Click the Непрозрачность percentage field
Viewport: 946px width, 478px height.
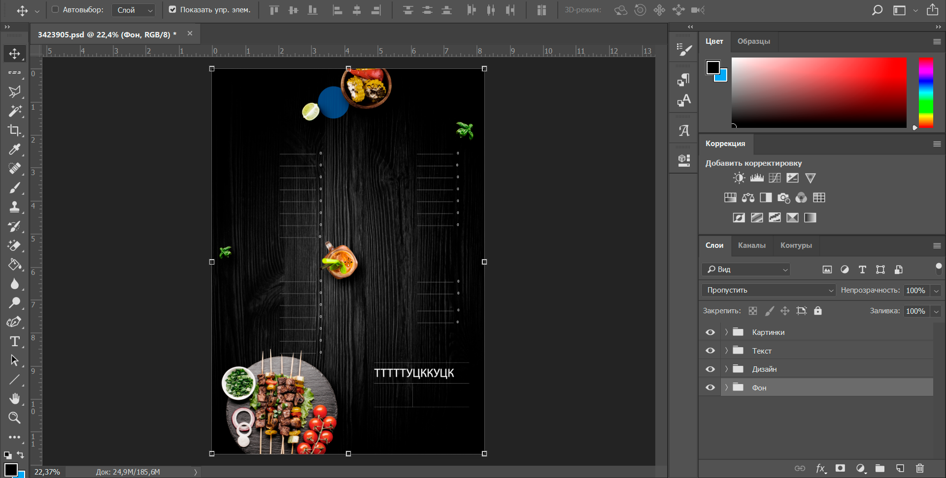915,290
